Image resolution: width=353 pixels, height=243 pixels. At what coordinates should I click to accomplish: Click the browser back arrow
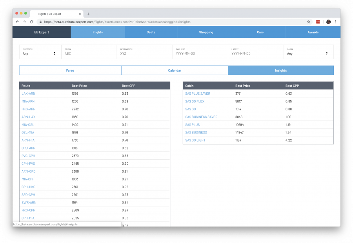[17, 22]
